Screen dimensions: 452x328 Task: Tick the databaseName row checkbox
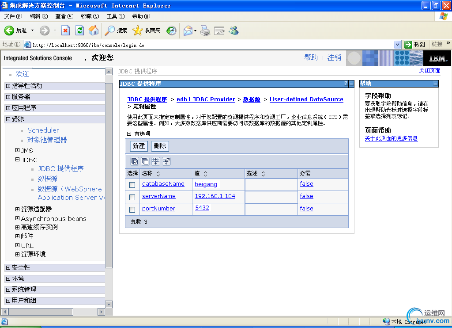[x=132, y=185]
